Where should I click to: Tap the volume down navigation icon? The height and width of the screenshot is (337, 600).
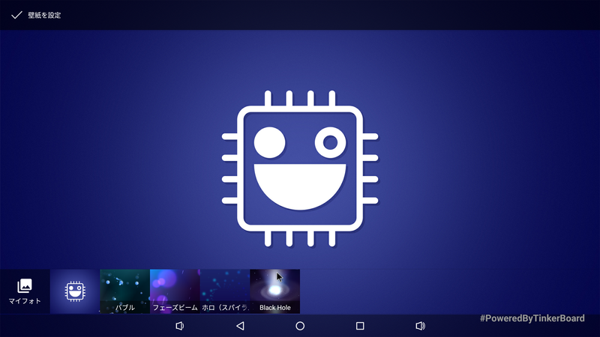coord(180,326)
